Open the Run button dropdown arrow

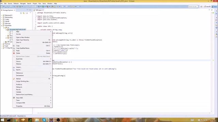[x=45, y=6]
